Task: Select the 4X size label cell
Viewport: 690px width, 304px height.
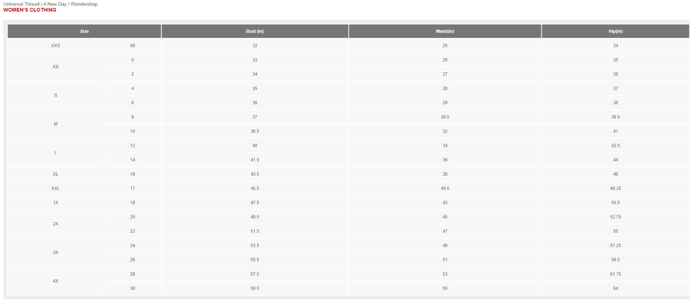Action: pyautogui.click(x=56, y=281)
